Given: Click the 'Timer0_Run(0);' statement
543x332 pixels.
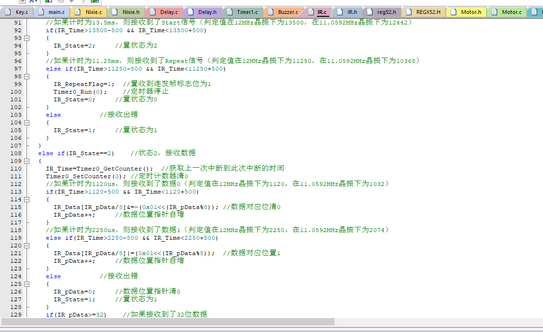Looking at the screenshot, I should click(x=80, y=92).
